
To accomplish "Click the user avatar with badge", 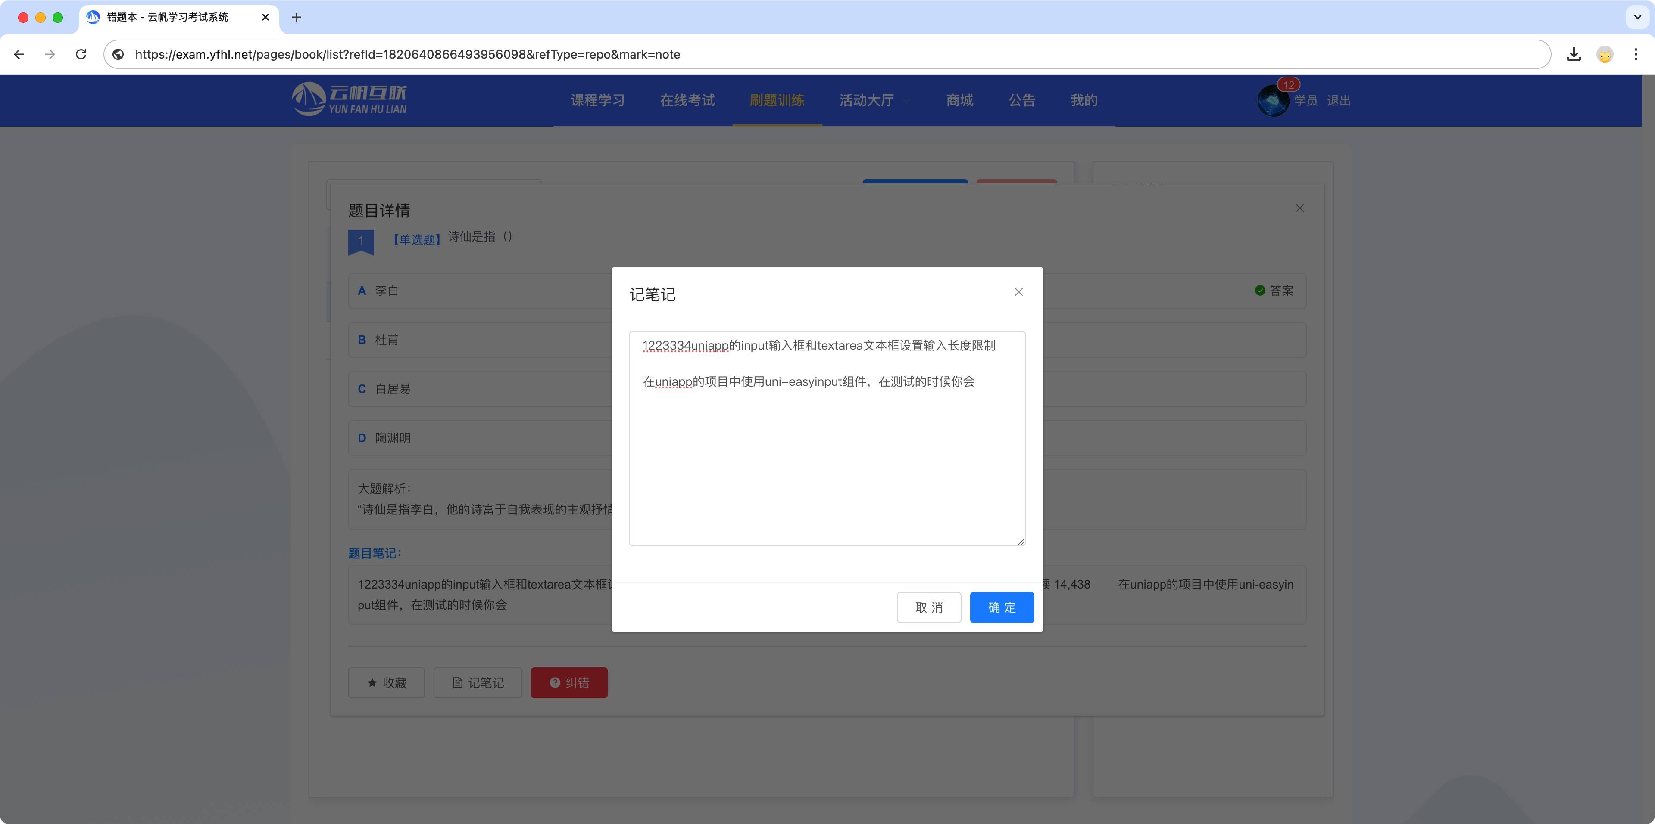I will click(1273, 101).
